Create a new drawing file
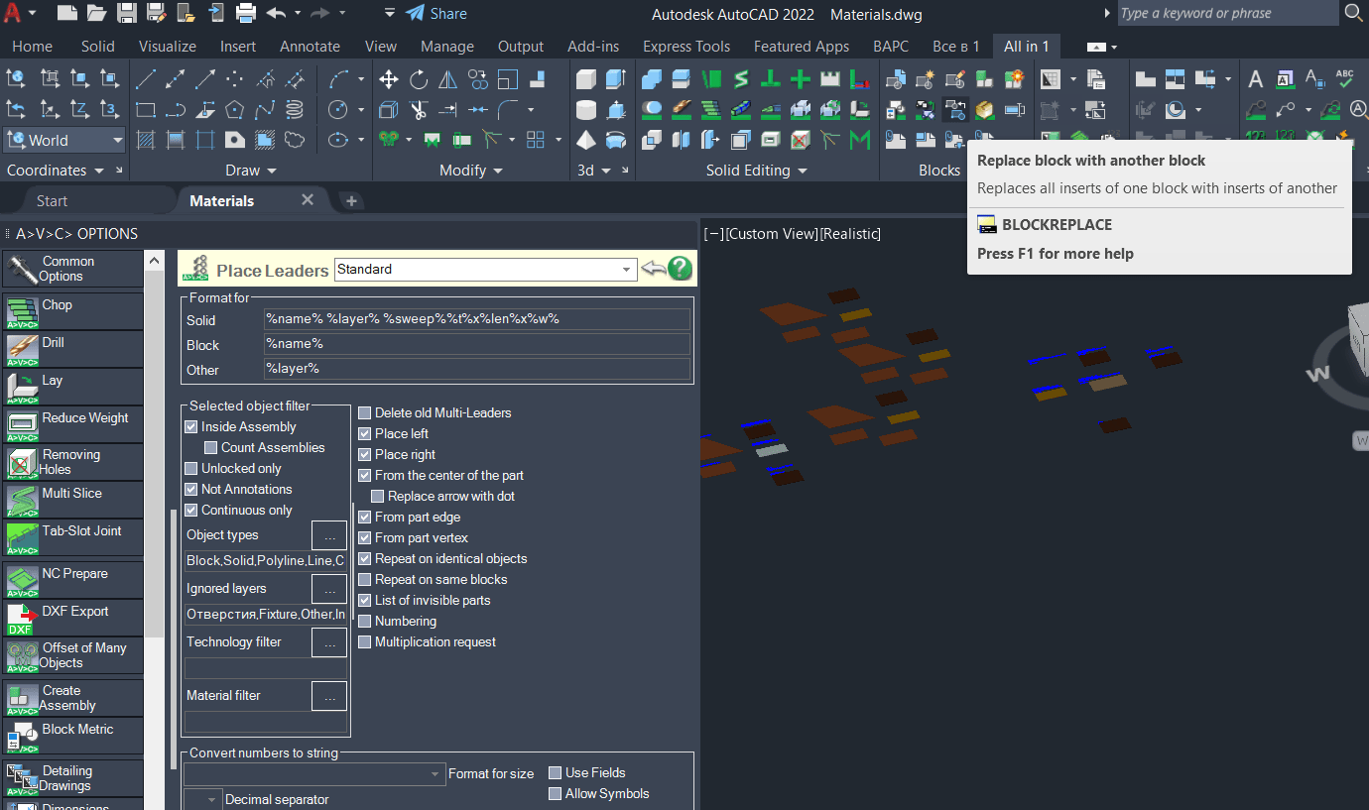Viewport: 1369px width, 810px height. click(66, 13)
